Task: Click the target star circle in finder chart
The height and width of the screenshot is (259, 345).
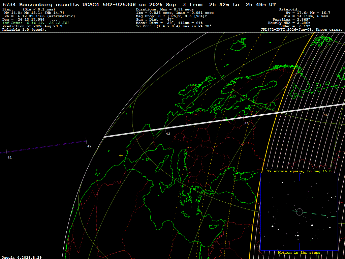Action: [x=299, y=212]
